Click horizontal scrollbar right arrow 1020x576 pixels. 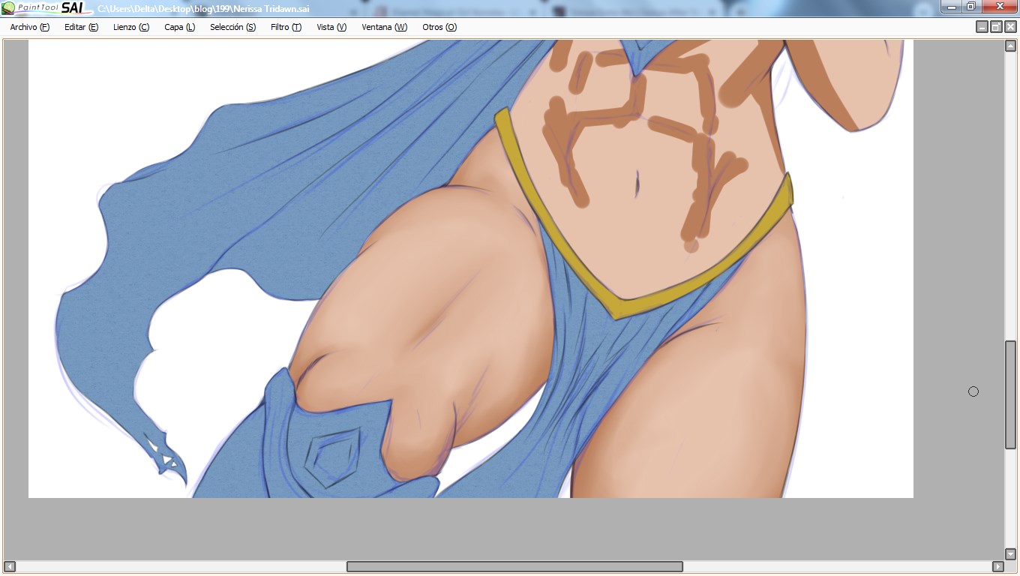(997, 566)
